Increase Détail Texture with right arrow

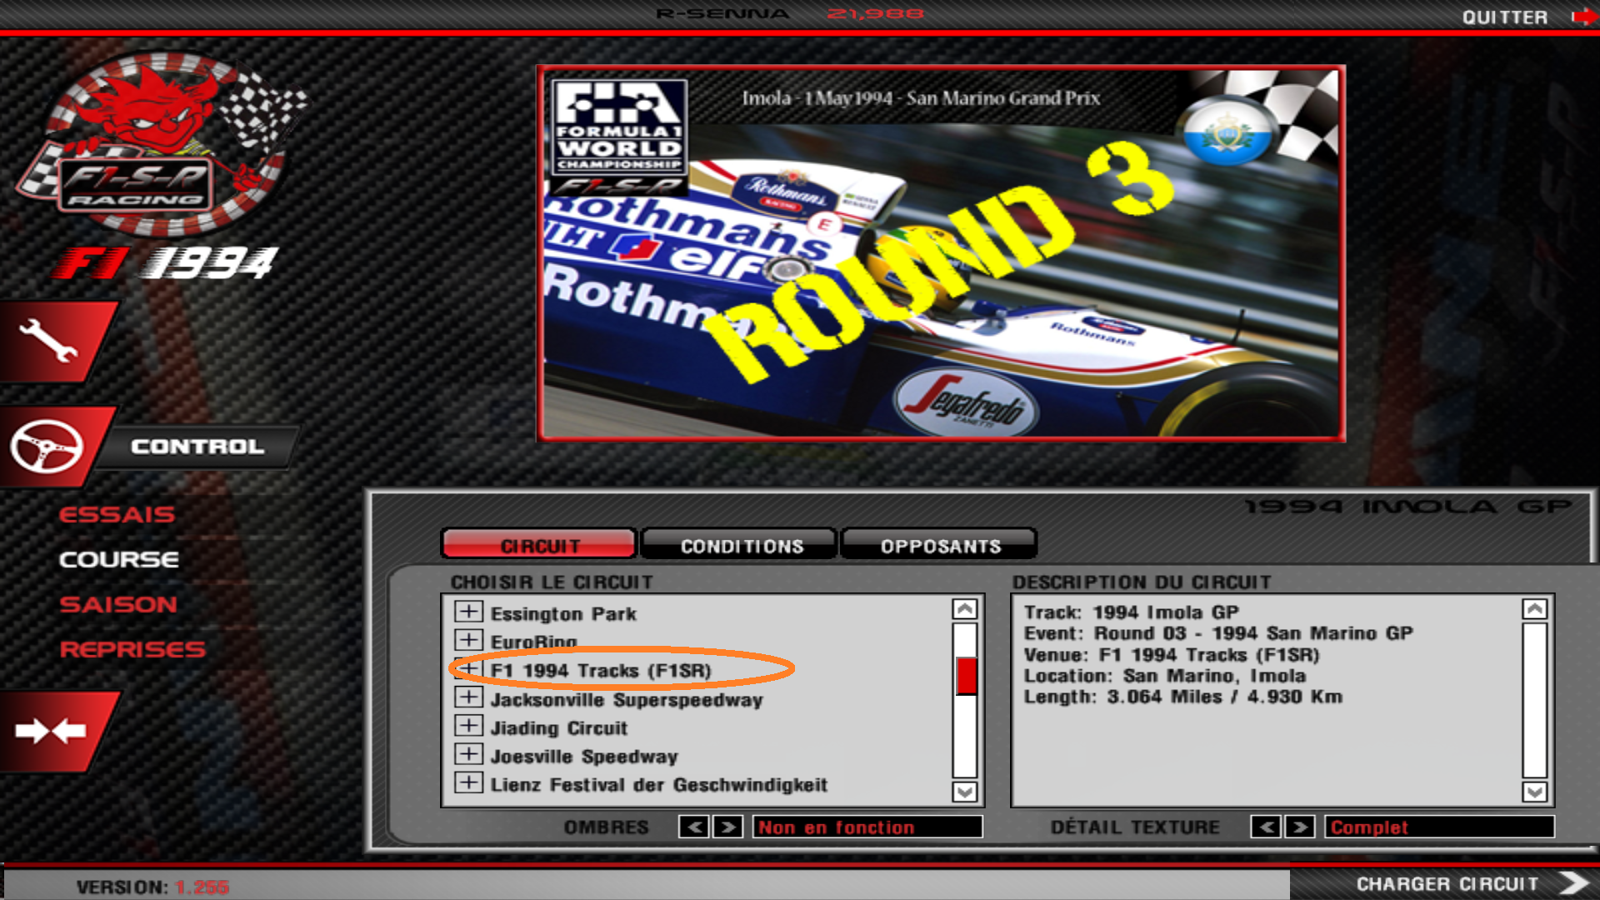tap(1300, 827)
